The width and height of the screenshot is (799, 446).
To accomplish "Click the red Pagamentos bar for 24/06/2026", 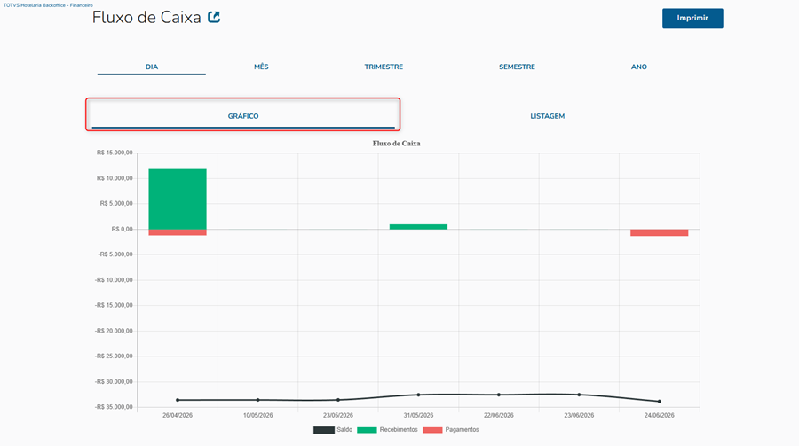I will [x=660, y=232].
